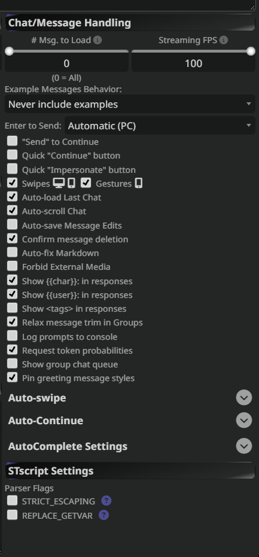Expand the Auto-Continue section chevron
Viewport: 259px width, 557px height.
[x=244, y=421]
